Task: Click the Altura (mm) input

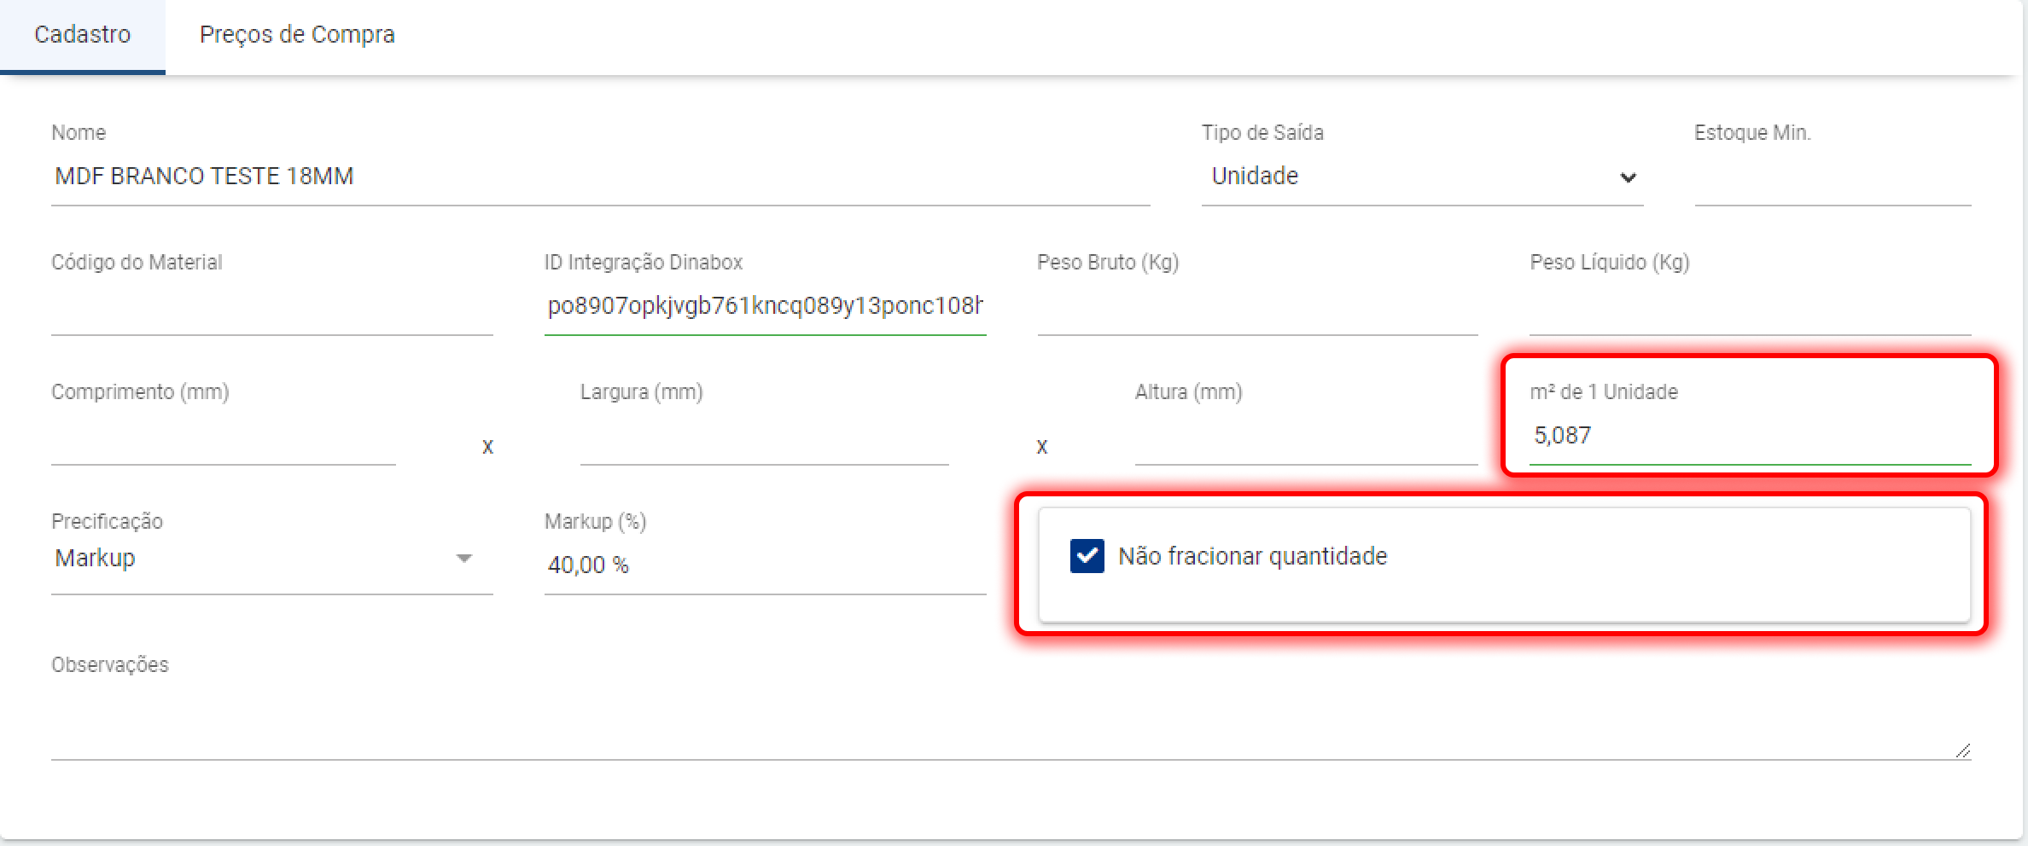Action: (1306, 438)
